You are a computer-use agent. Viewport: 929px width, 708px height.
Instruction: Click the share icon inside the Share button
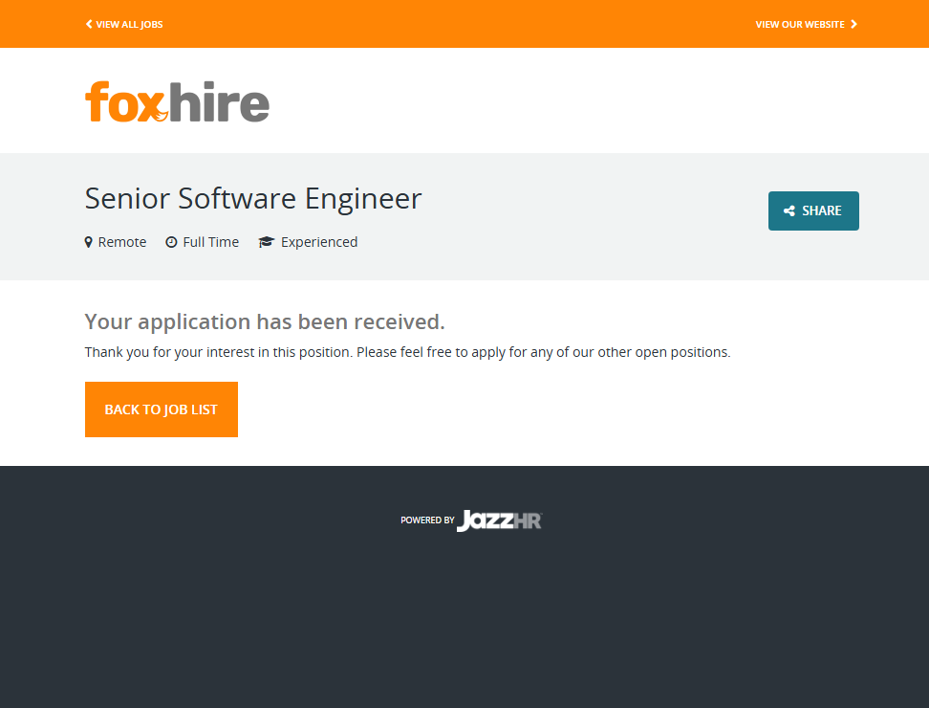click(789, 211)
